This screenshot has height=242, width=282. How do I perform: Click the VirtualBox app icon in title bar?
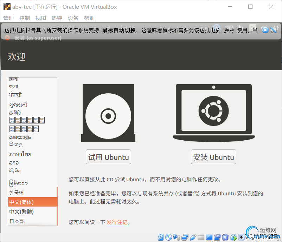tap(7, 7)
